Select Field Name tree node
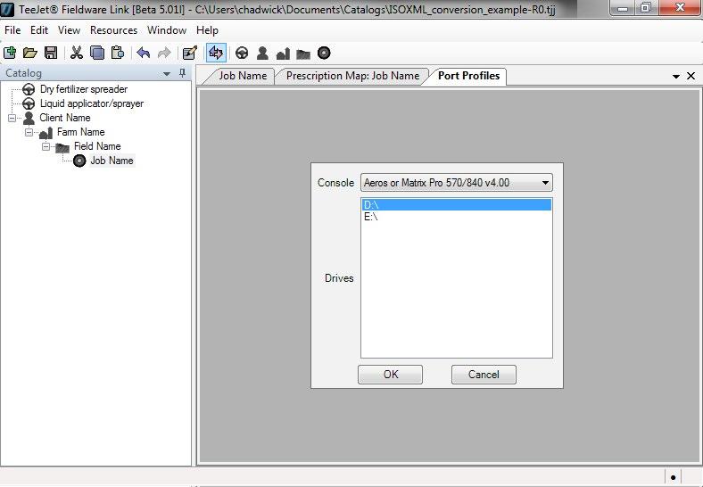 pos(97,146)
